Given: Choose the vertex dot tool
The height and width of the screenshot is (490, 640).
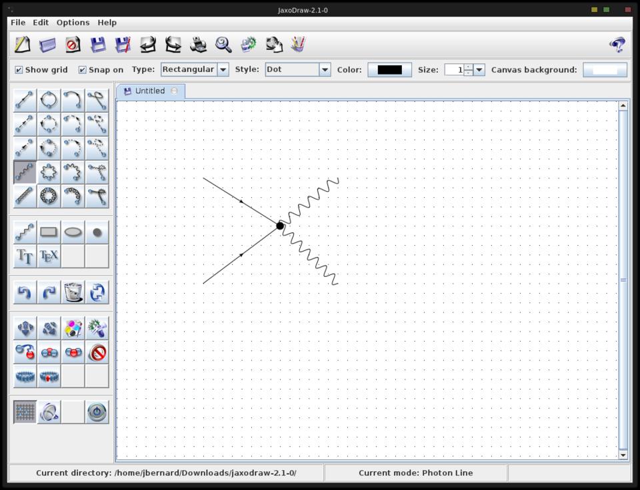Looking at the screenshot, I should tap(97, 232).
